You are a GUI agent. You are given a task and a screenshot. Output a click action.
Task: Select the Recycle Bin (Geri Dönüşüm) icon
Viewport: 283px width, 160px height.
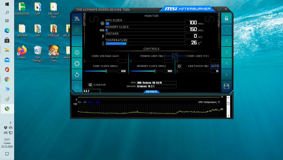(38, 54)
